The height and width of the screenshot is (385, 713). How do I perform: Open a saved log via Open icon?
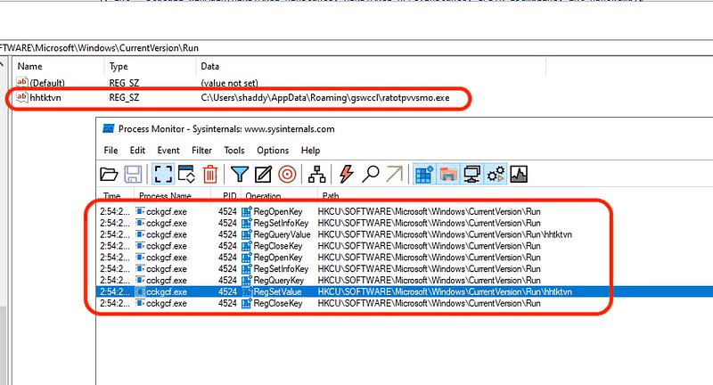point(109,174)
